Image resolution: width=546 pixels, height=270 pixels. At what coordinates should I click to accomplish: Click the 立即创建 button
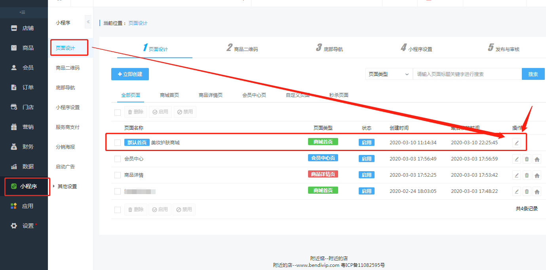pos(130,74)
